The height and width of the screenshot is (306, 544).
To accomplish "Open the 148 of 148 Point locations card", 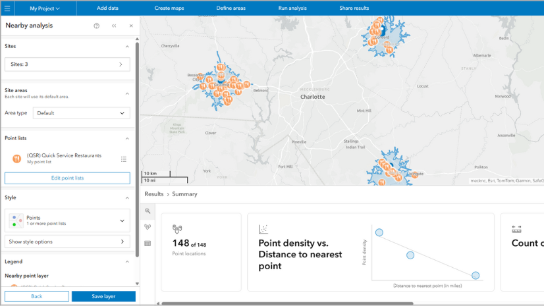I will (x=202, y=252).
